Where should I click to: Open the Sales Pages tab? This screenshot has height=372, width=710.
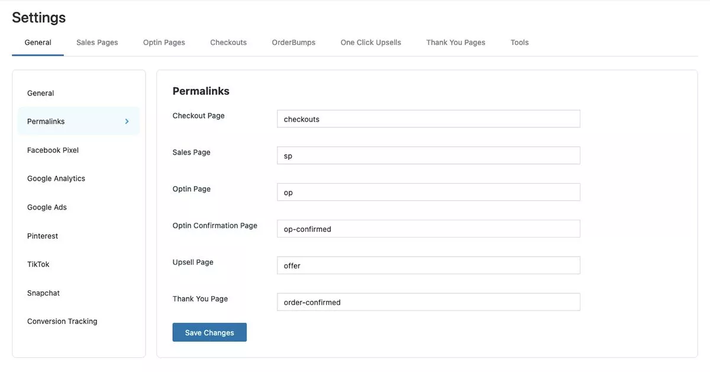pyautogui.click(x=97, y=43)
